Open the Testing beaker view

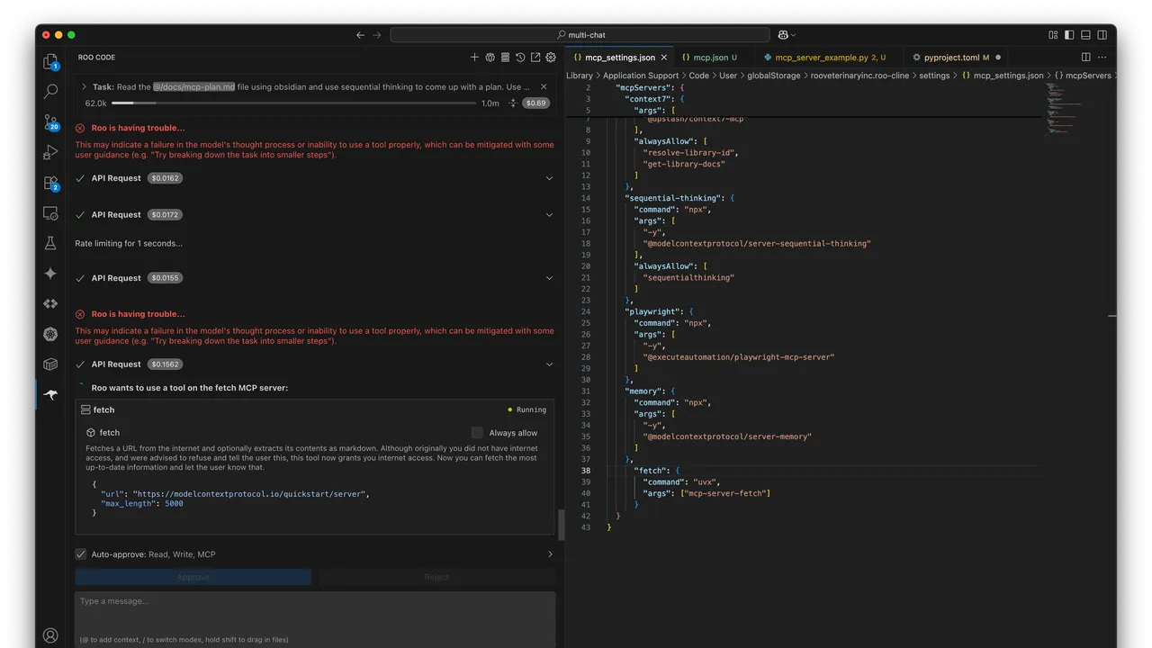[x=50, y=243]
